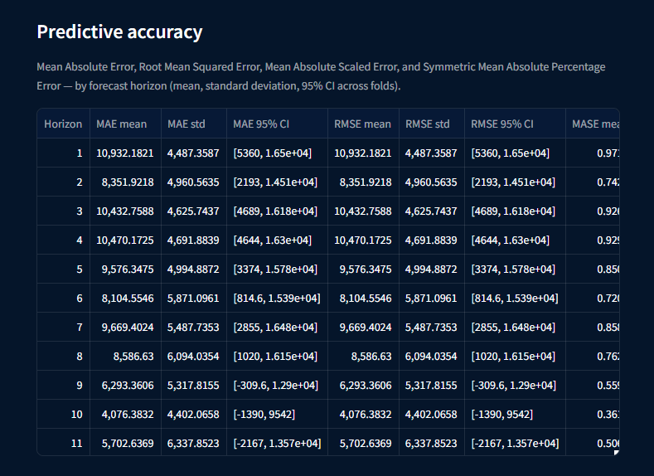Sort by the Horizon column header
Screen dimensions: 654x476
[x=63, y=124]
